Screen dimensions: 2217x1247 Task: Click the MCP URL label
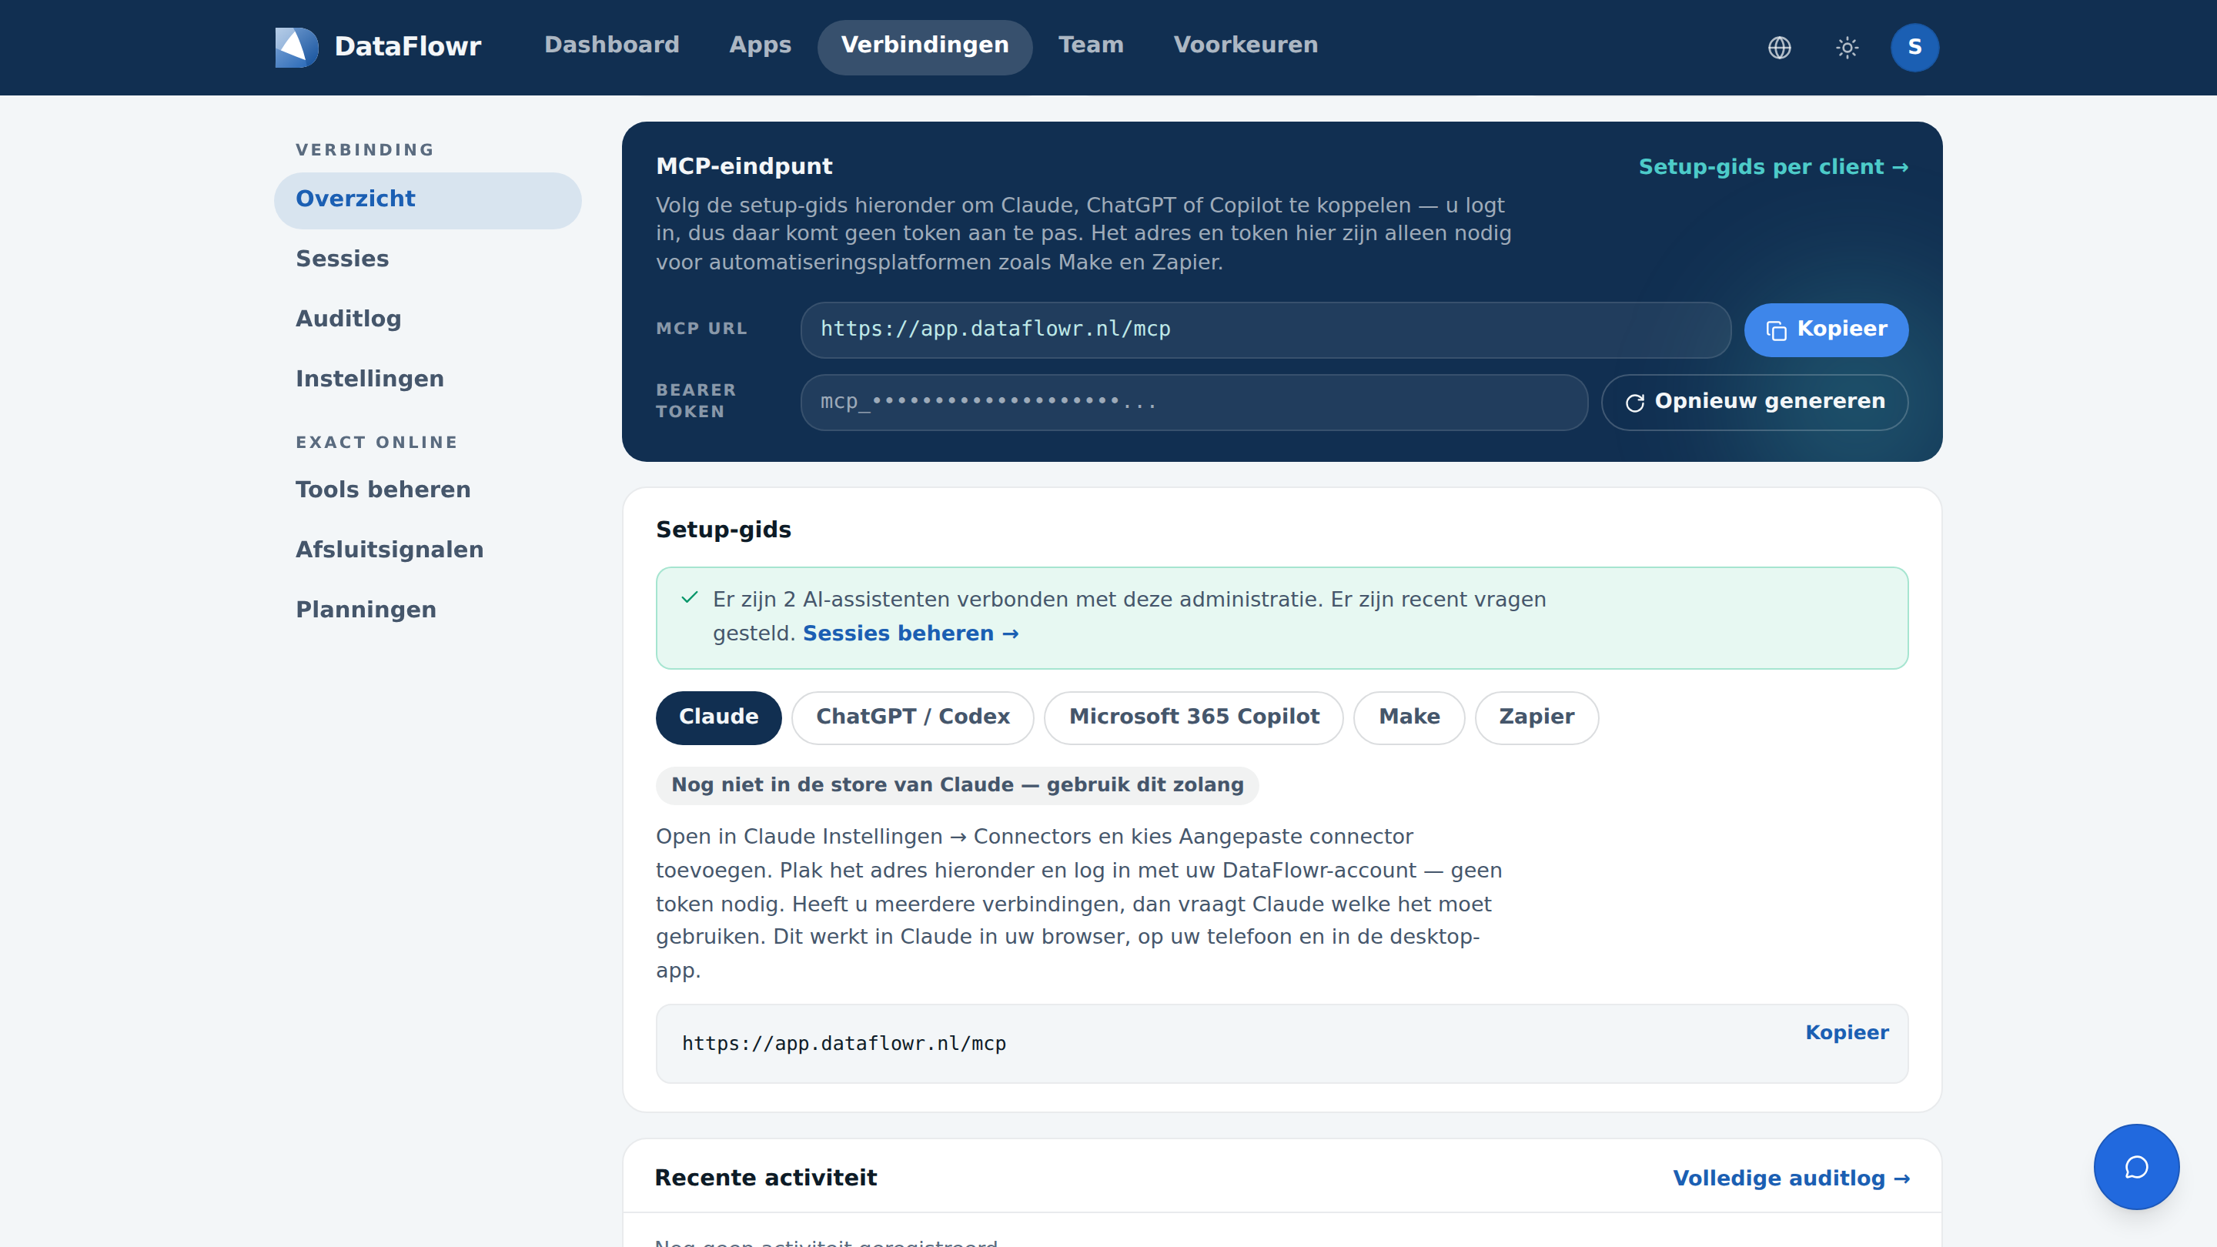(701, 329)
